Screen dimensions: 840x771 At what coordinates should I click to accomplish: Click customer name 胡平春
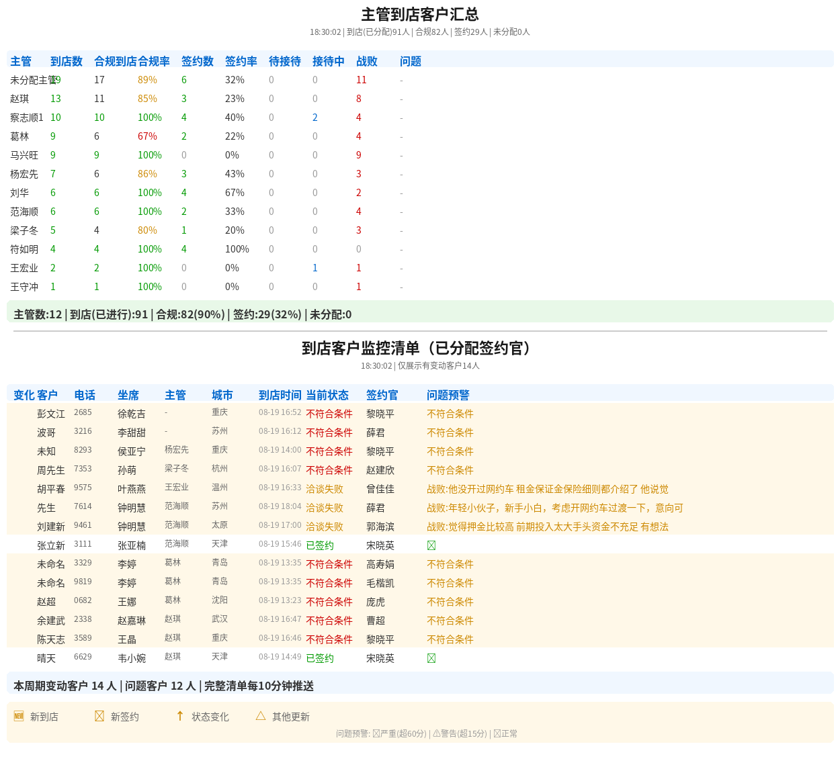pos(51,489)
